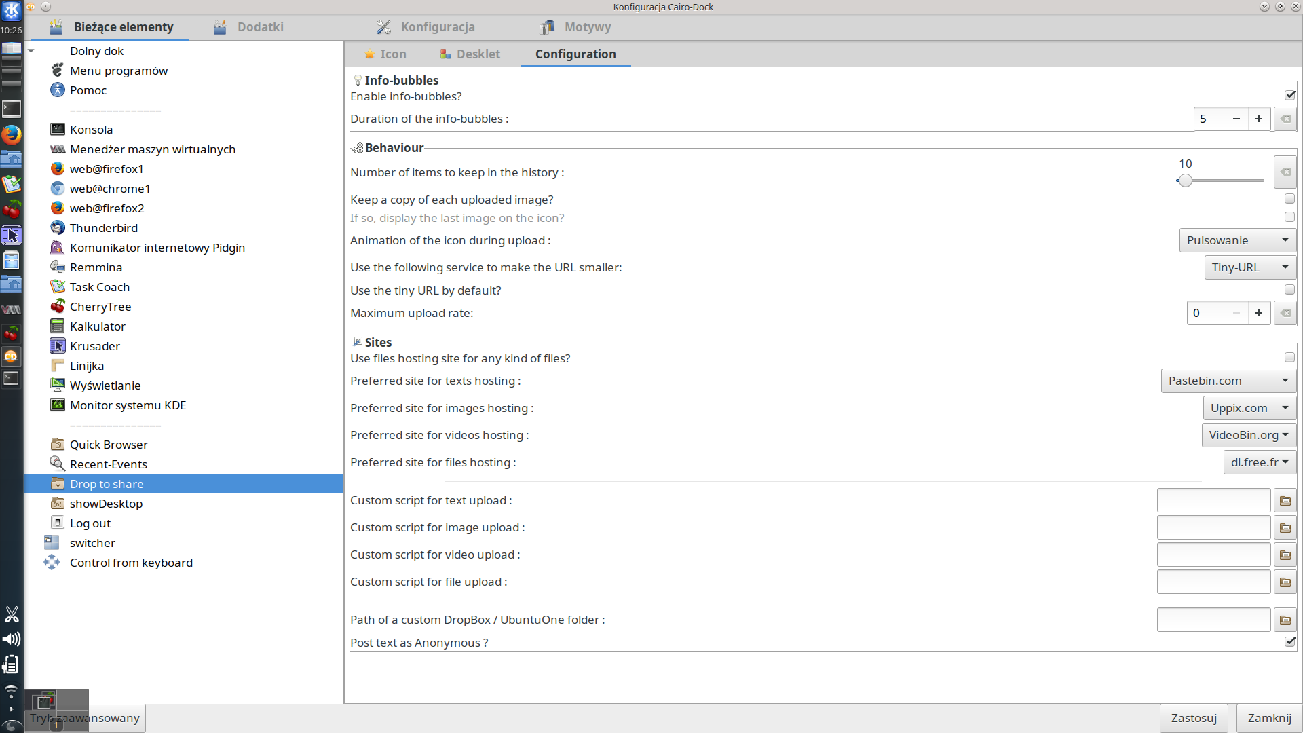The height and width of the screenshot is (733, 1303).
Task: Open the Motywy tab
Action: click(x=575, y=27)
